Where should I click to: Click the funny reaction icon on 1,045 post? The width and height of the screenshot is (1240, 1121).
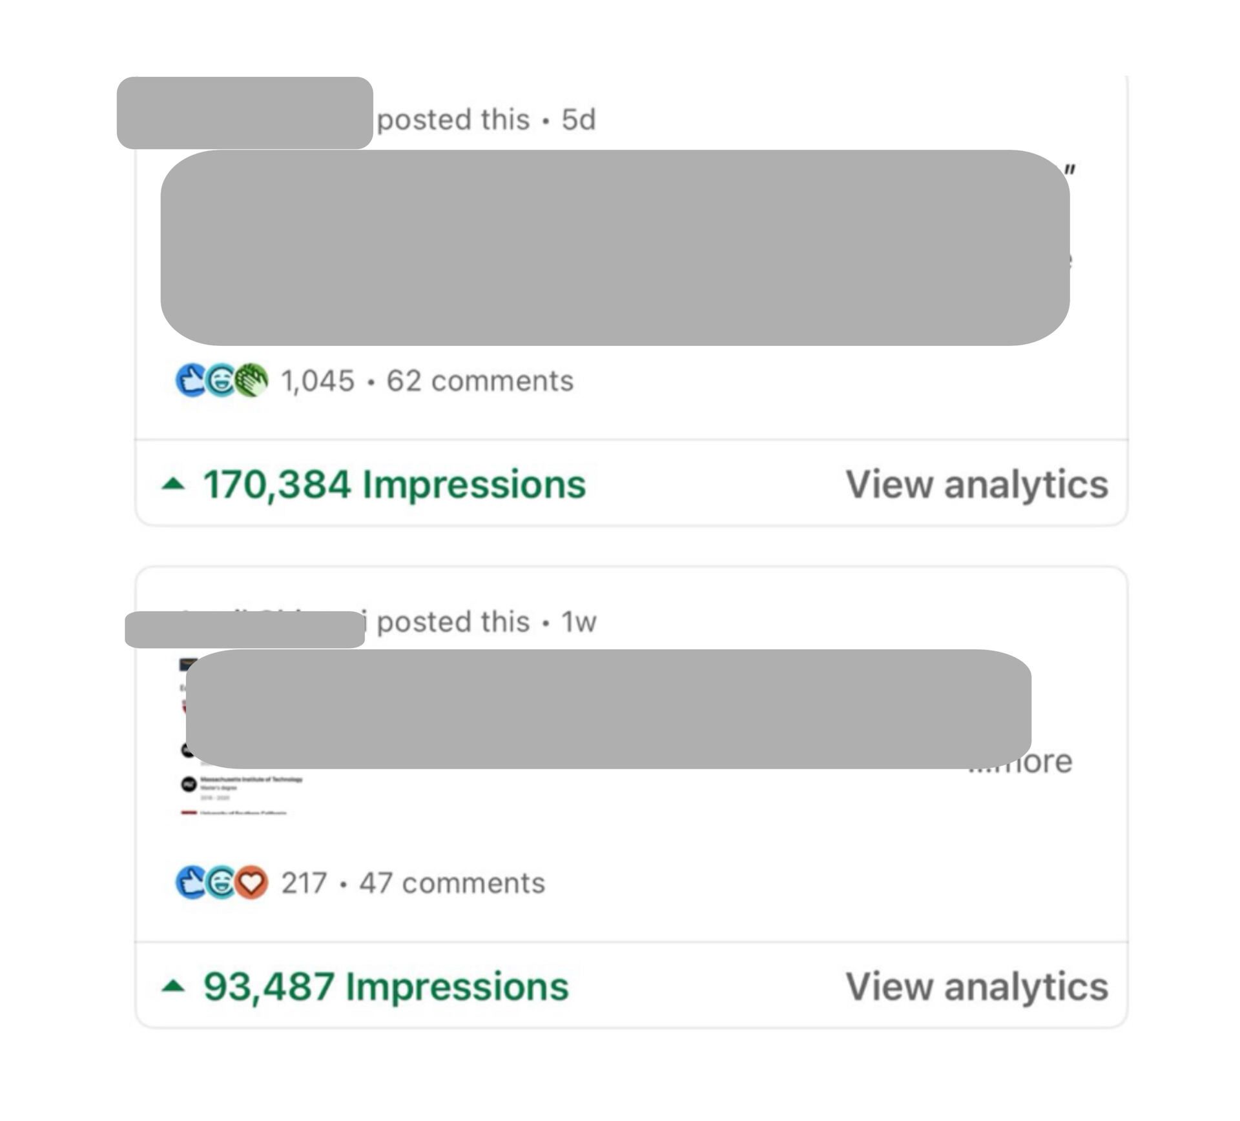[x=221, y=380]
